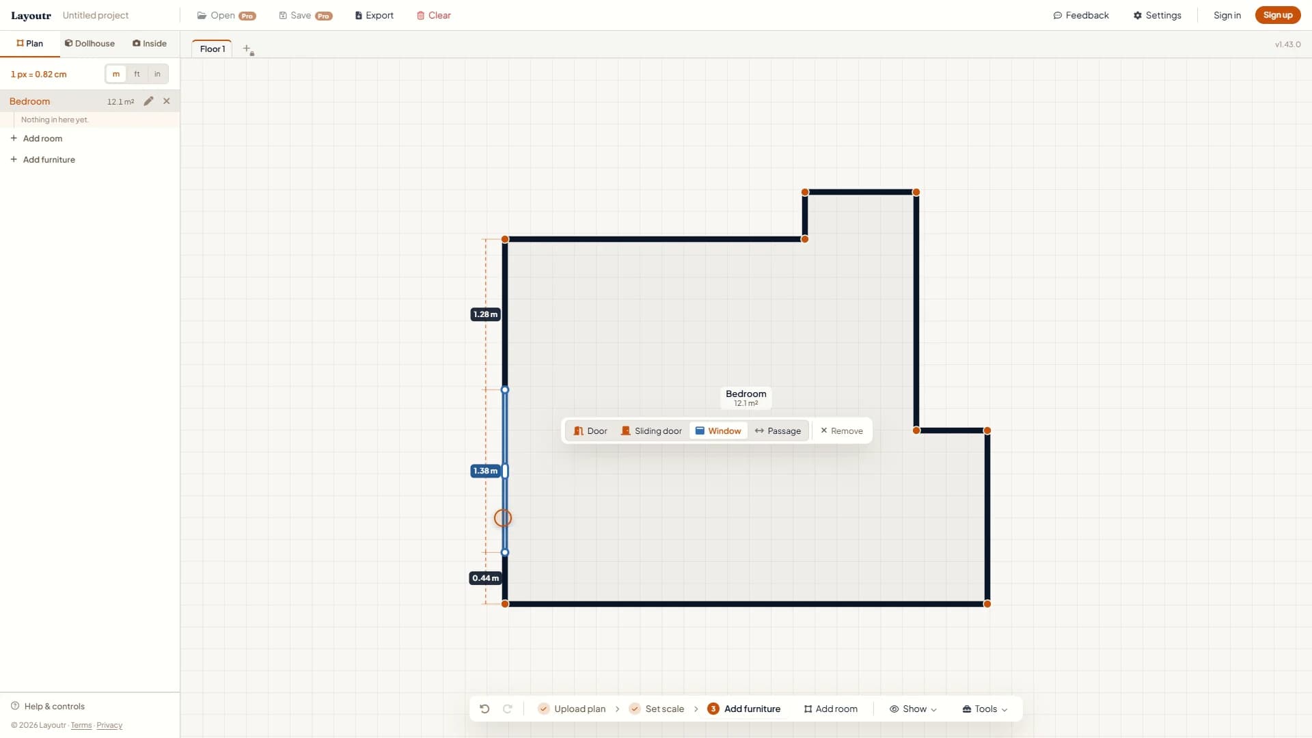Remove the selected wall opening

842,431
